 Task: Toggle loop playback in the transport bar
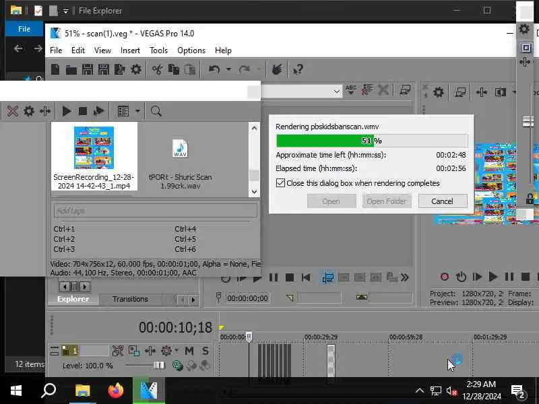click(461, 277)
